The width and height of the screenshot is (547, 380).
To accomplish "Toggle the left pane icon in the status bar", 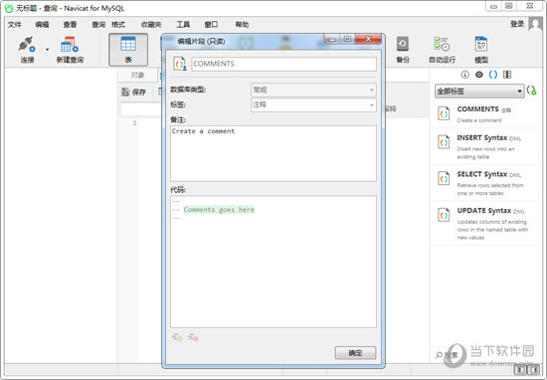I will (520, 369).
